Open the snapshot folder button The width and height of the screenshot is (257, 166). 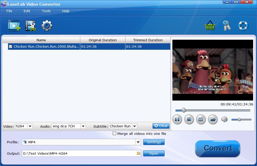pos(213,119)
